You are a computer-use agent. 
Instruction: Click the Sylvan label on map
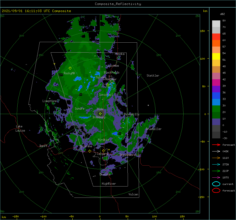click(100, 77)
